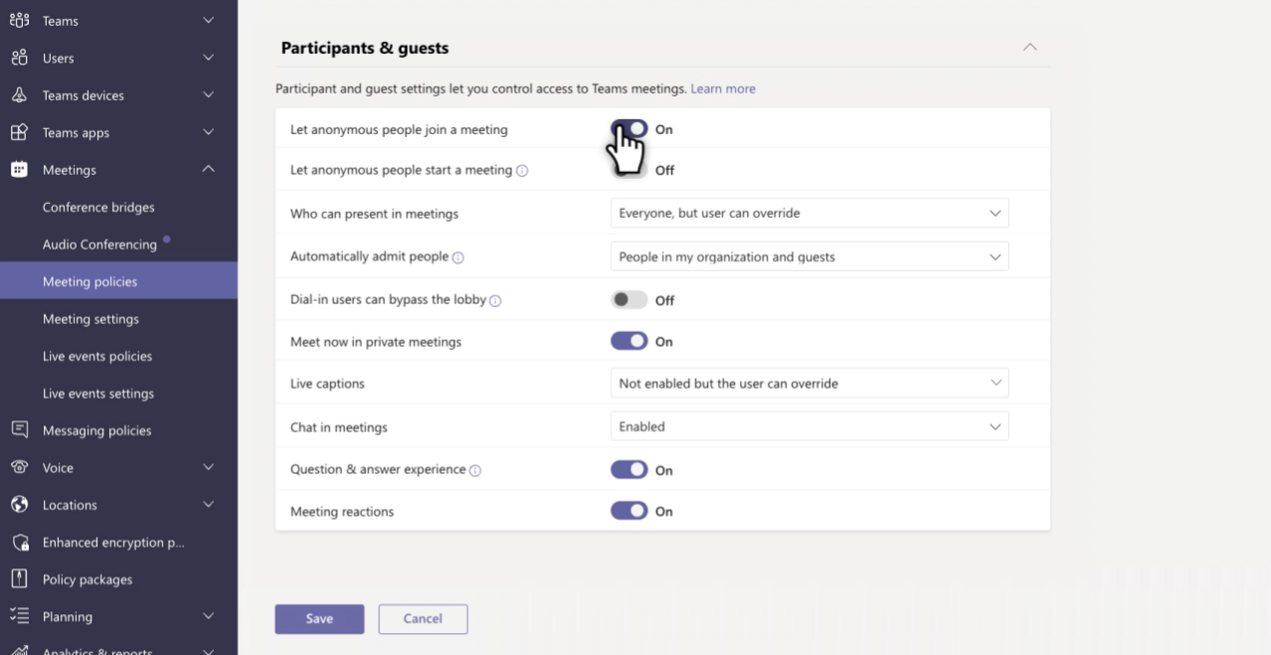
Task: Expand Teams apps chevron
Action: tap(208, 132)
